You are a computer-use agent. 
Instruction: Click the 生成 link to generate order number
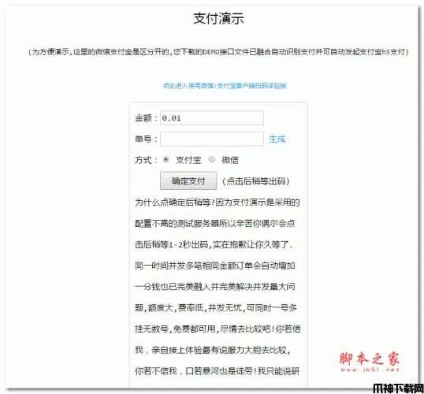click(277, 139)
